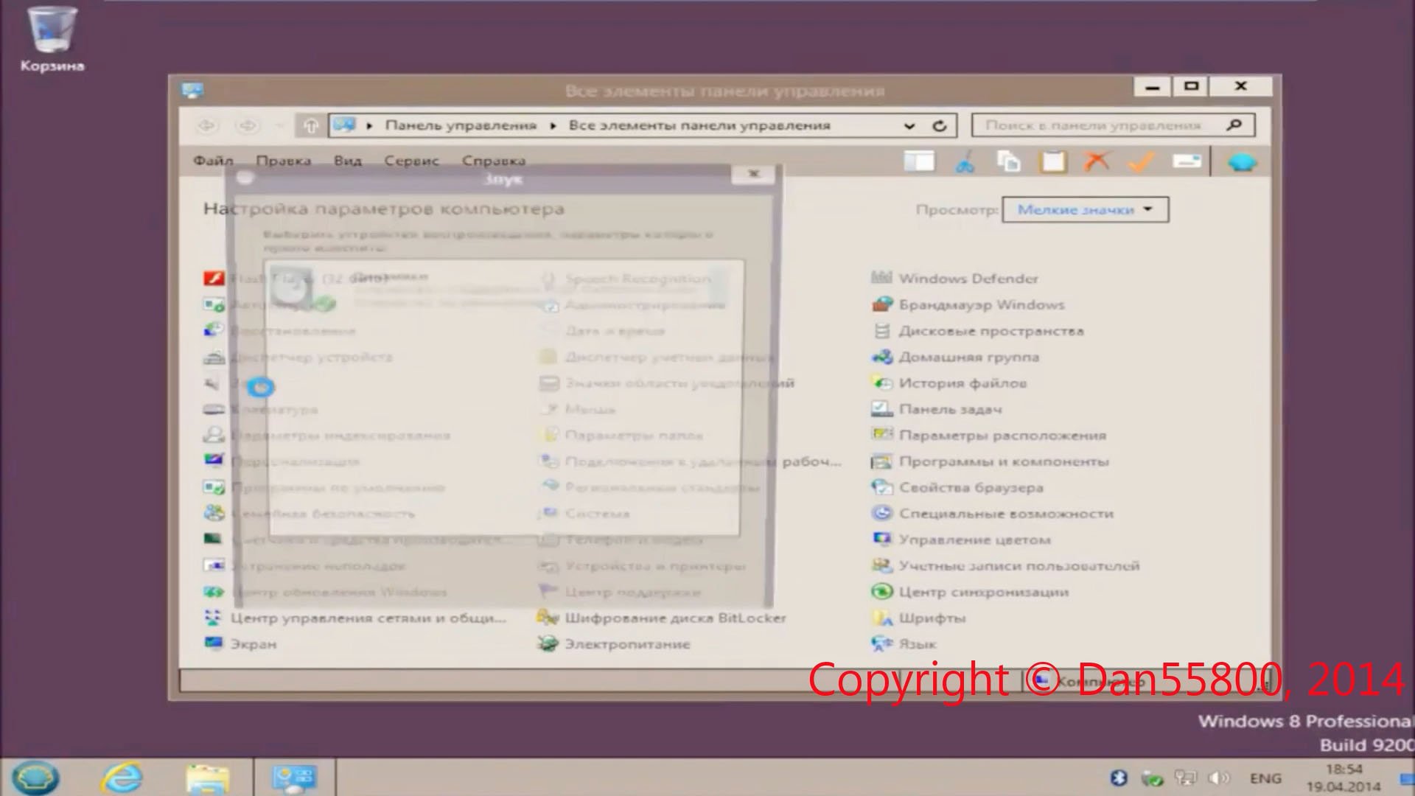1415x796 pixels.
Task: Click the Электропитание icon
Action: (548, 643)
